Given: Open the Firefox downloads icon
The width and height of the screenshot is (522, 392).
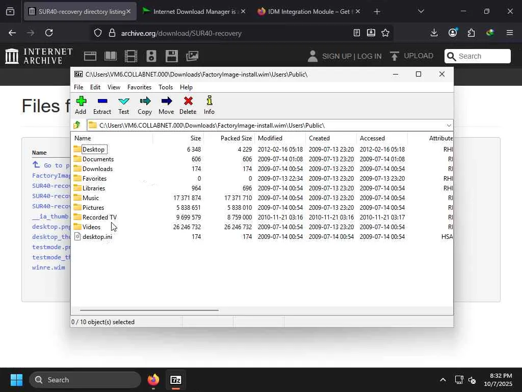Looking at the screenshot, I should pyautogui.click(x=434, y=33).
